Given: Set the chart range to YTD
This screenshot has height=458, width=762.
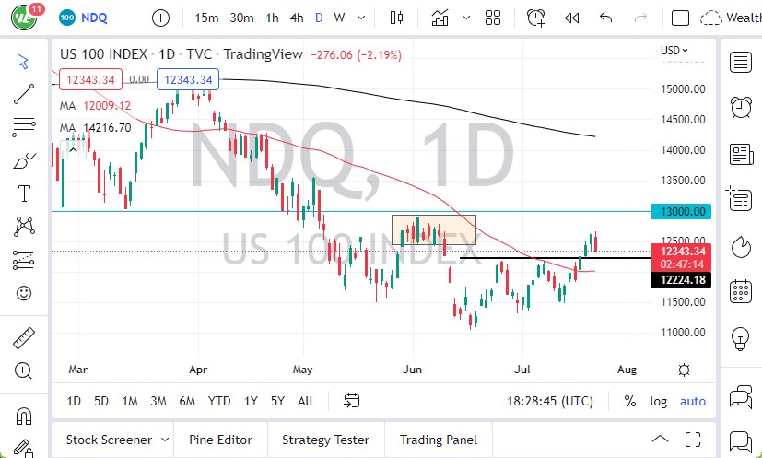Looking at the screenshot, I should click(x=219, y=401).
